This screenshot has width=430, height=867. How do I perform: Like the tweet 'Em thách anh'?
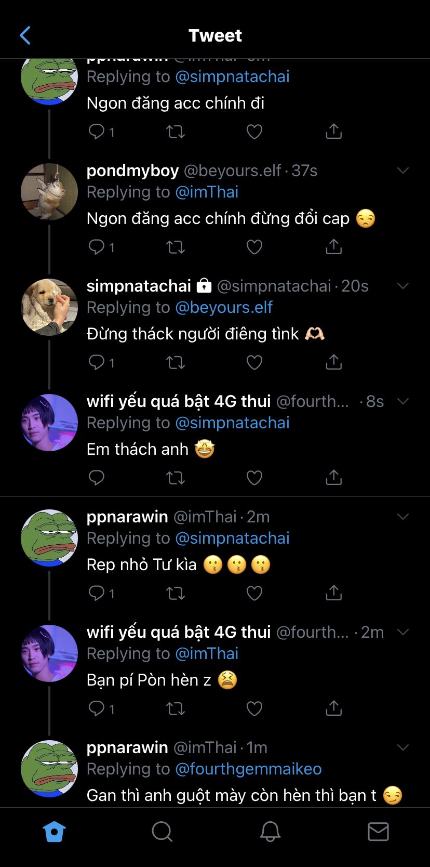coord(254,477)
